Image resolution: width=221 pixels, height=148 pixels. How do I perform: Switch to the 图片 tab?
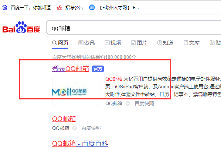tap(139, 43)
